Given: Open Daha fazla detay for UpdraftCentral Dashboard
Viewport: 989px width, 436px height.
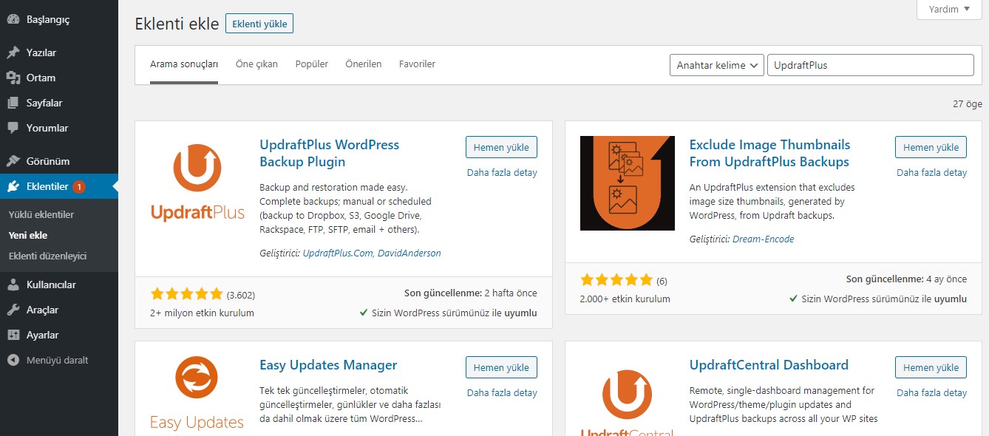Looking at the screenshot, I should [x=931, y=392].
